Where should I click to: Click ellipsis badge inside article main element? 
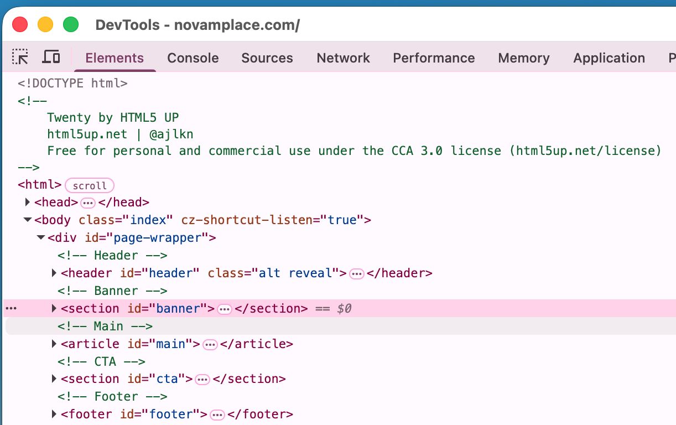pyautogui.click(x=210, y=344)
